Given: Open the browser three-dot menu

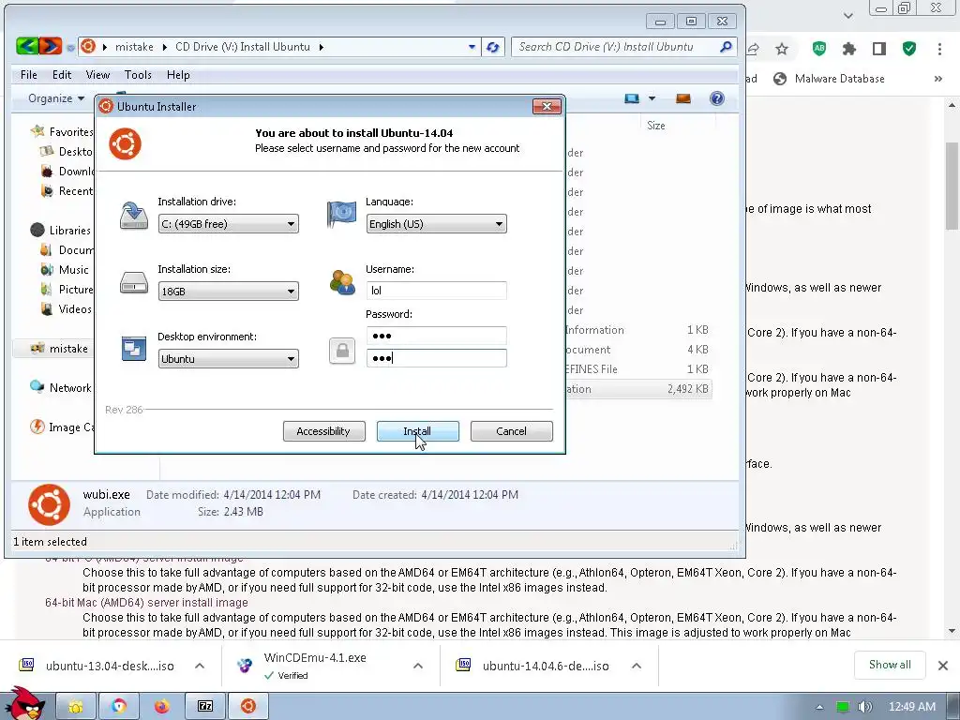Looking at the screenshot, I should [x=939, y=49].
